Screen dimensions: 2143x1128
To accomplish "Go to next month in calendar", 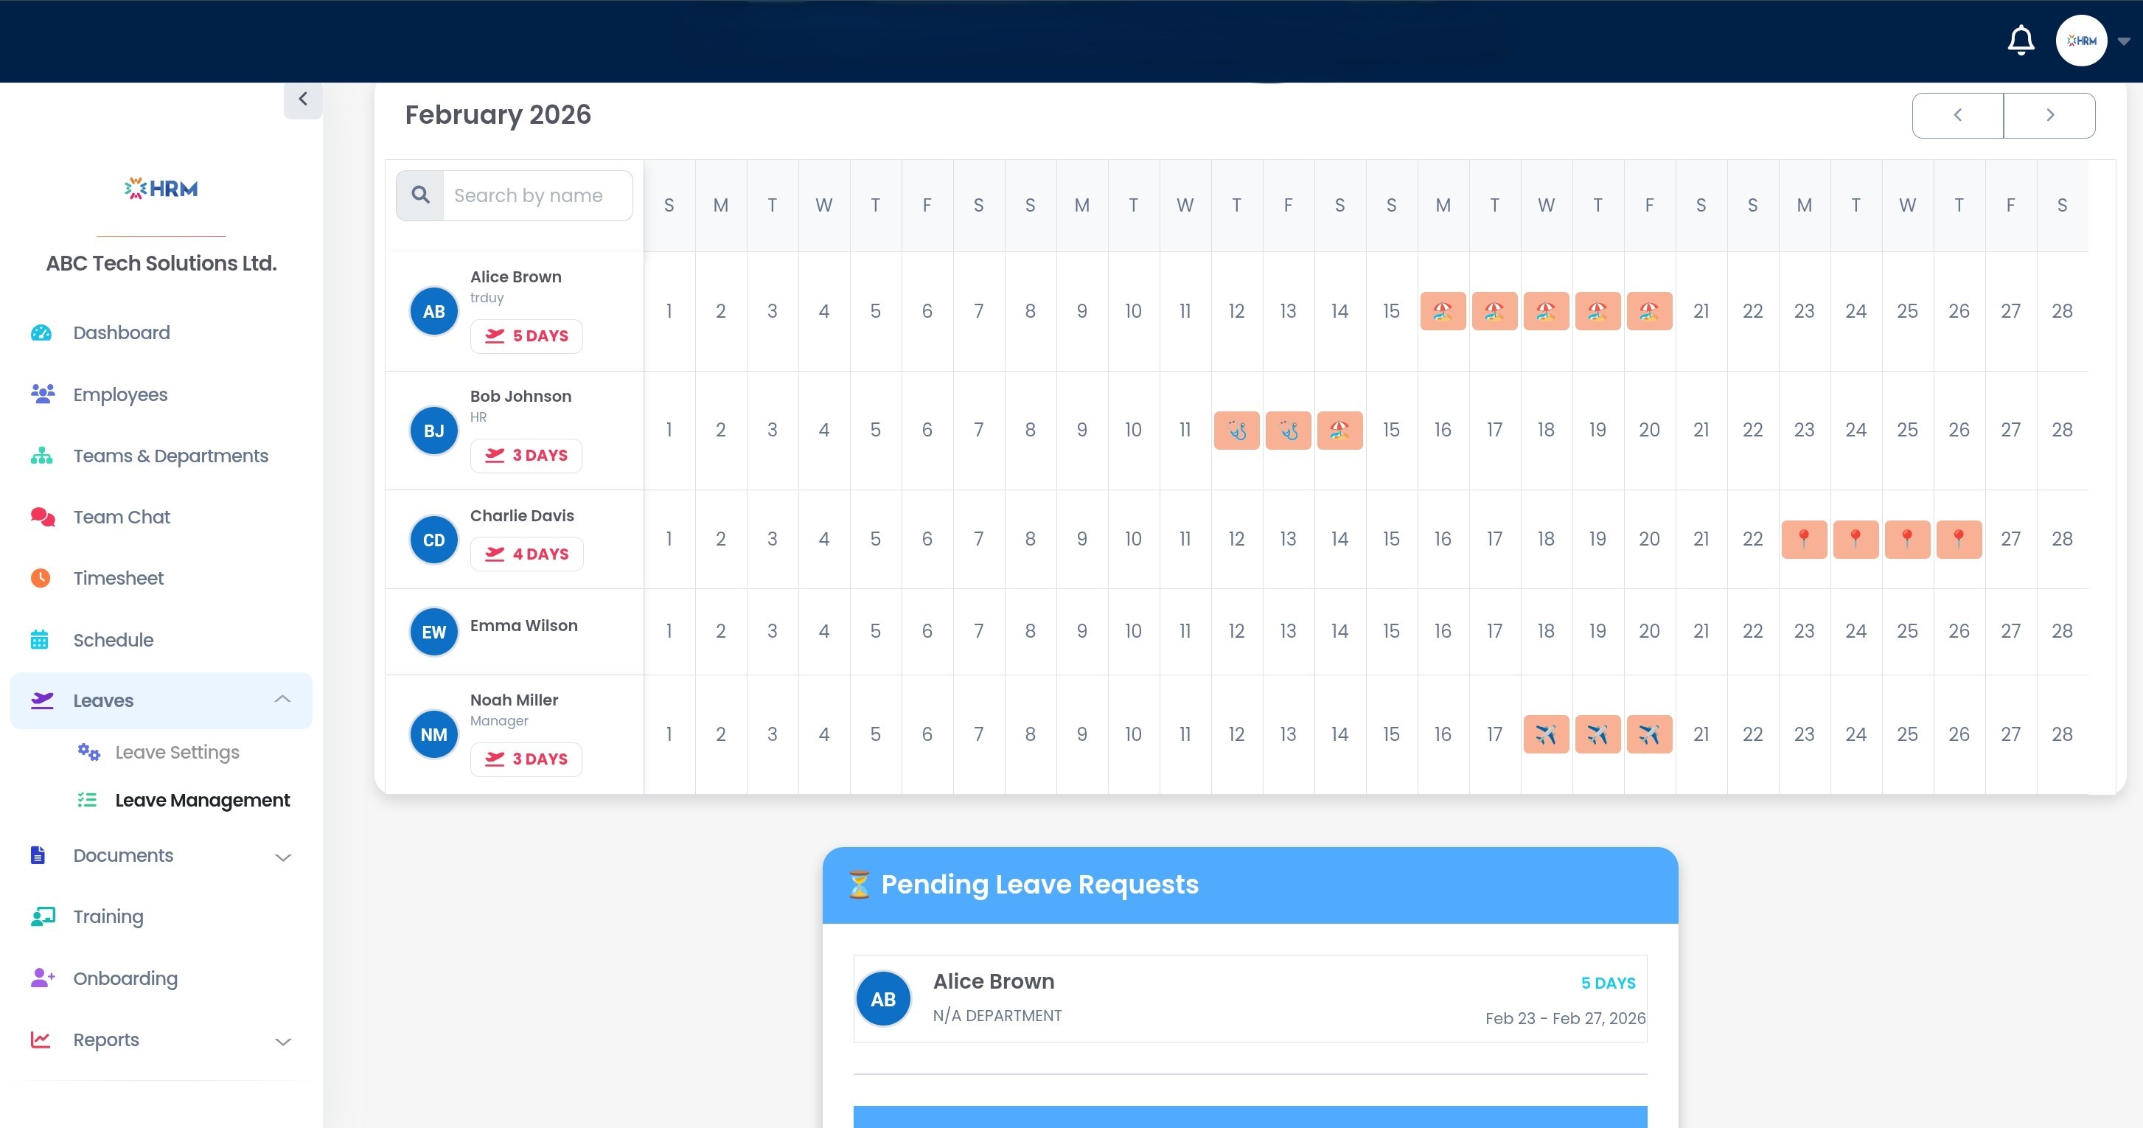I will [2049, 115].
